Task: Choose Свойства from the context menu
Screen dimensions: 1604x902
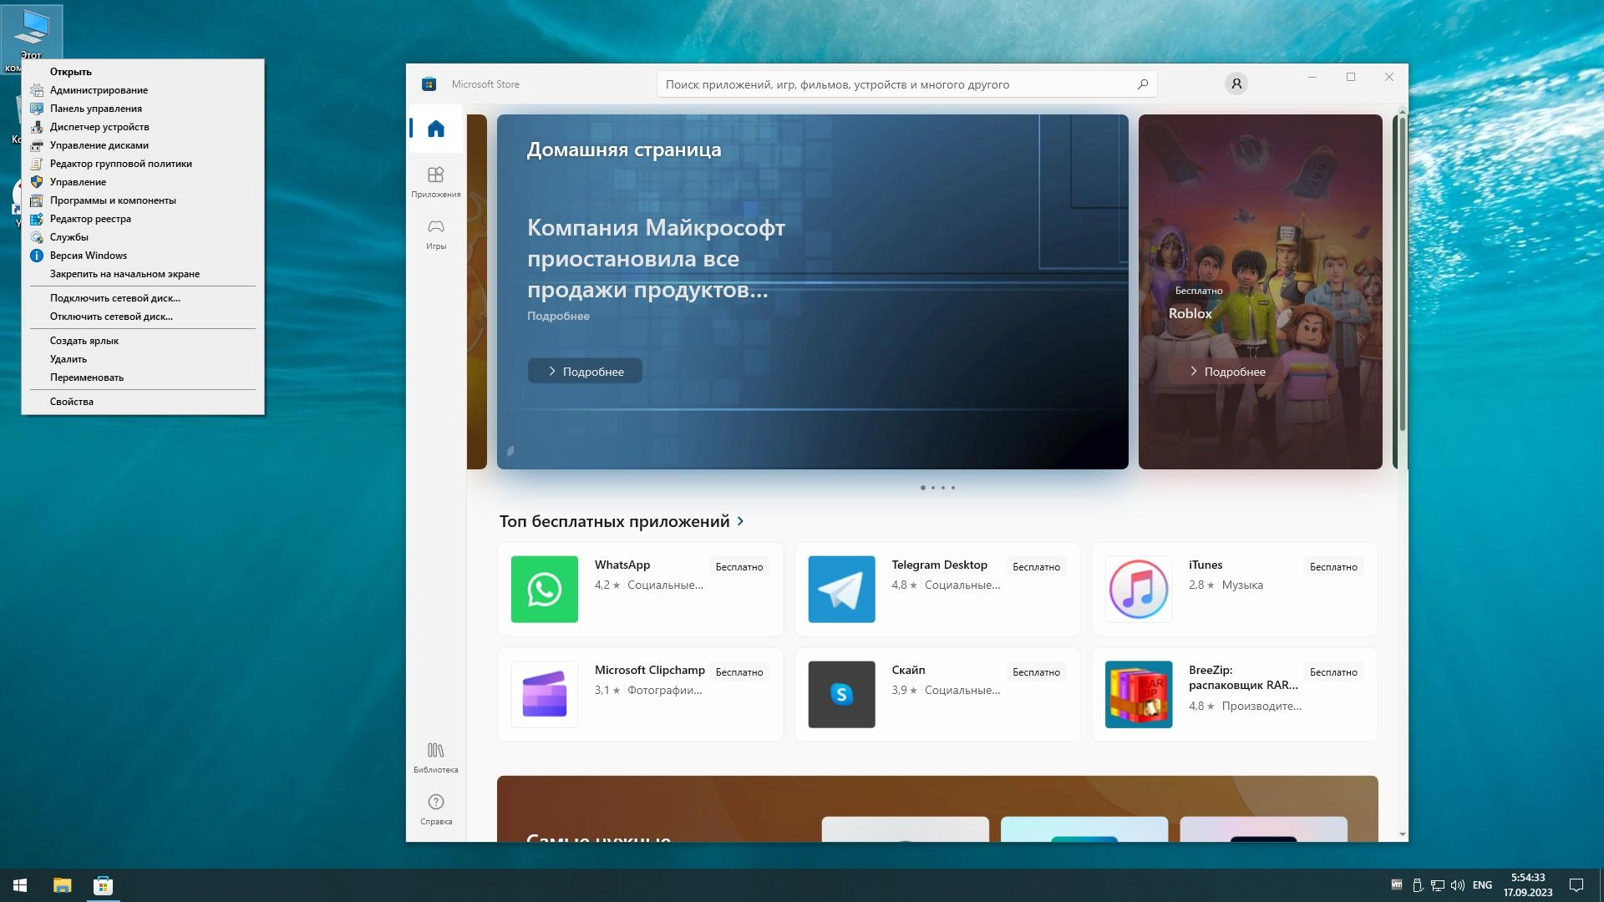Action: [72, 402]
